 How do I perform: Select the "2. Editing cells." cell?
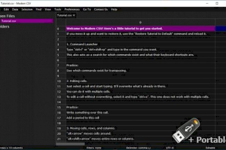(140, 81)
